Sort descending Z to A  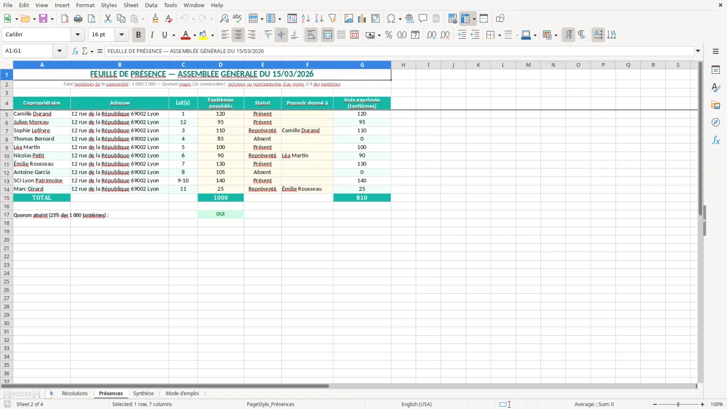pos(319,19)
